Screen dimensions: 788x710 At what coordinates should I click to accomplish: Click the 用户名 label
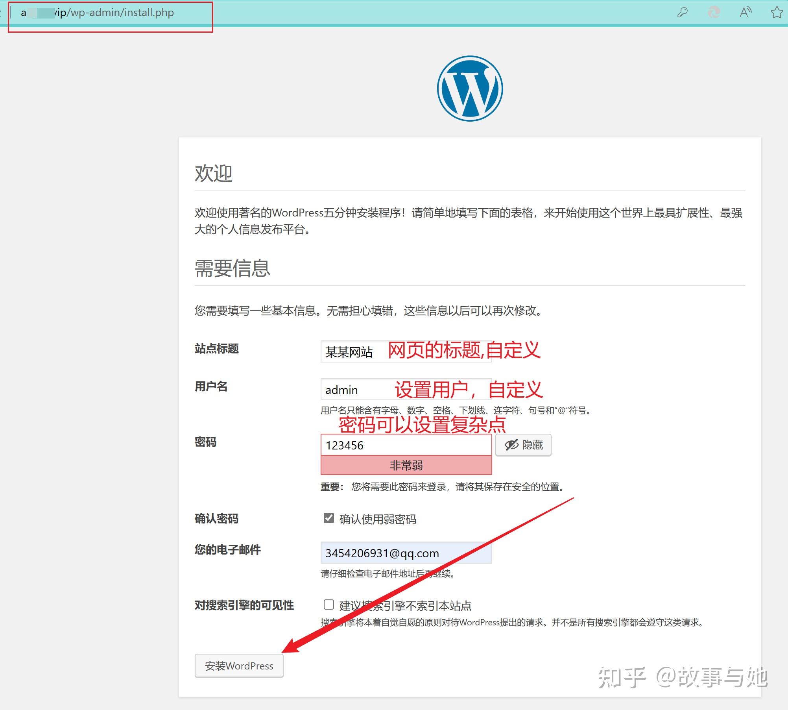(x=211, y=386)
